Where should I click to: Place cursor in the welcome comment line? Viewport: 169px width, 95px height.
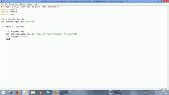pyautogui.click(x=30, y=7)
